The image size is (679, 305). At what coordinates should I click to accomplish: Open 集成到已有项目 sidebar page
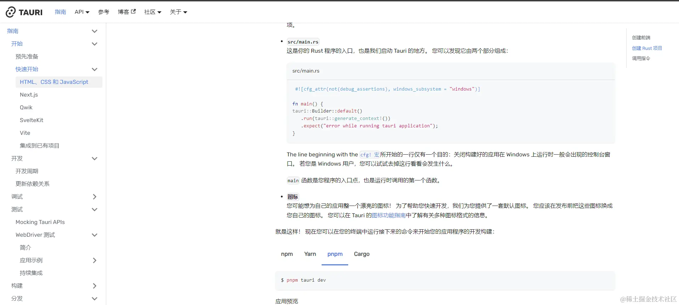coord(40,146)
